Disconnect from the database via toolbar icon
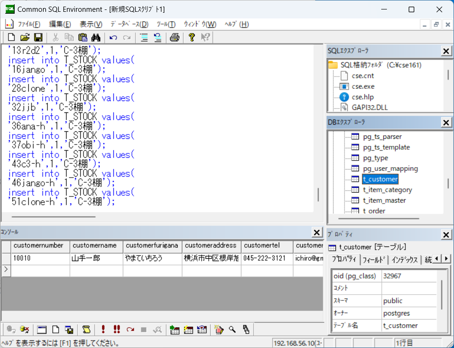454x348 pixels. click(x=25, y=329)
